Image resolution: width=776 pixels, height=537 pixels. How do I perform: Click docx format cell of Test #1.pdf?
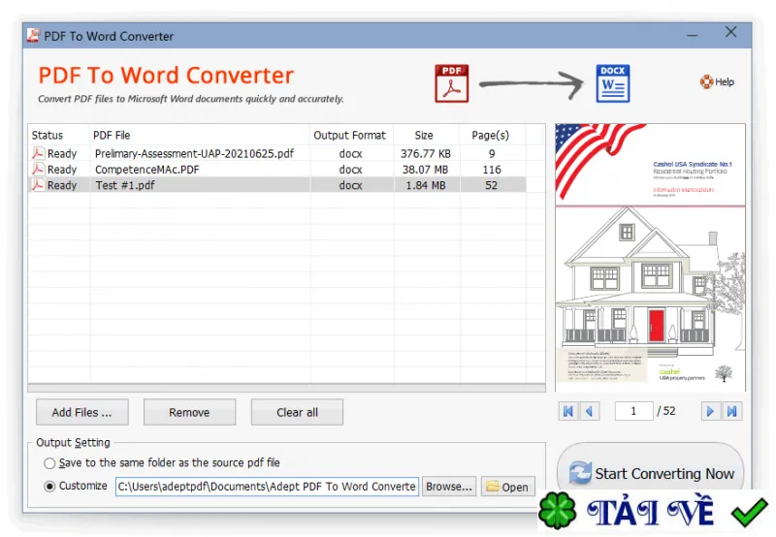(351, 185)
